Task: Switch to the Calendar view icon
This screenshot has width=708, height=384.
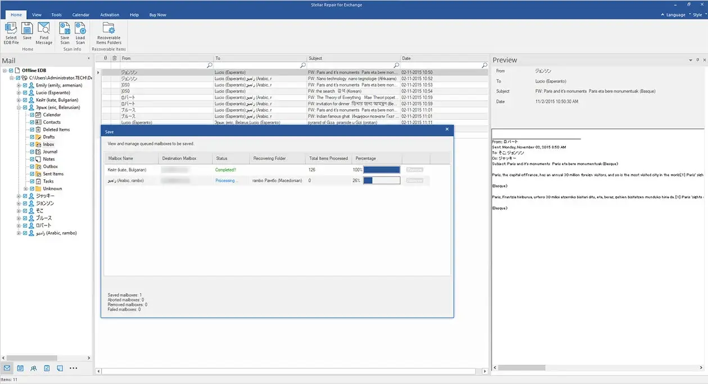Action: point(20,368)
